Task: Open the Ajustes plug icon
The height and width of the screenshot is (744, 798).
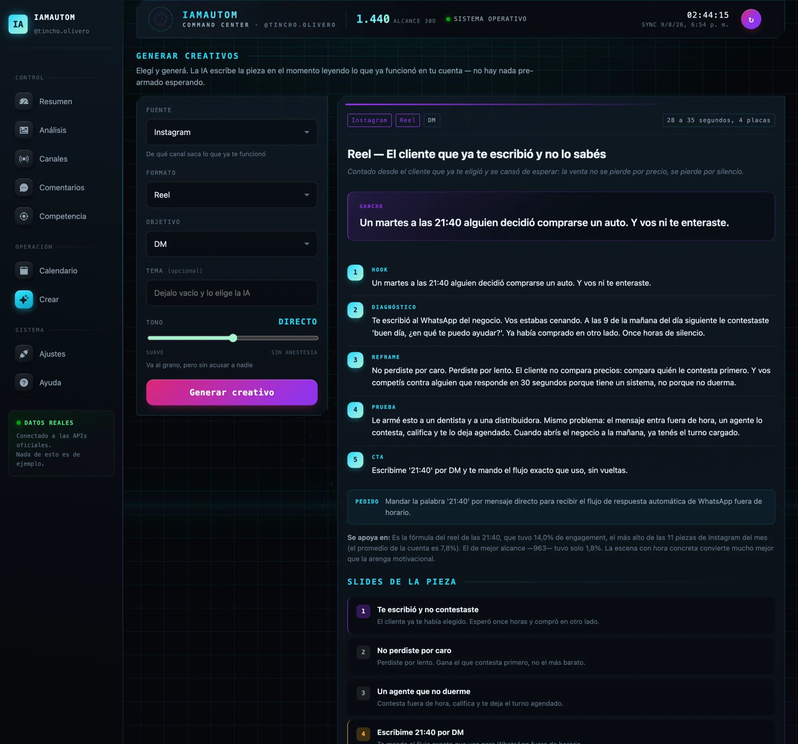Action: coord(24,353)
